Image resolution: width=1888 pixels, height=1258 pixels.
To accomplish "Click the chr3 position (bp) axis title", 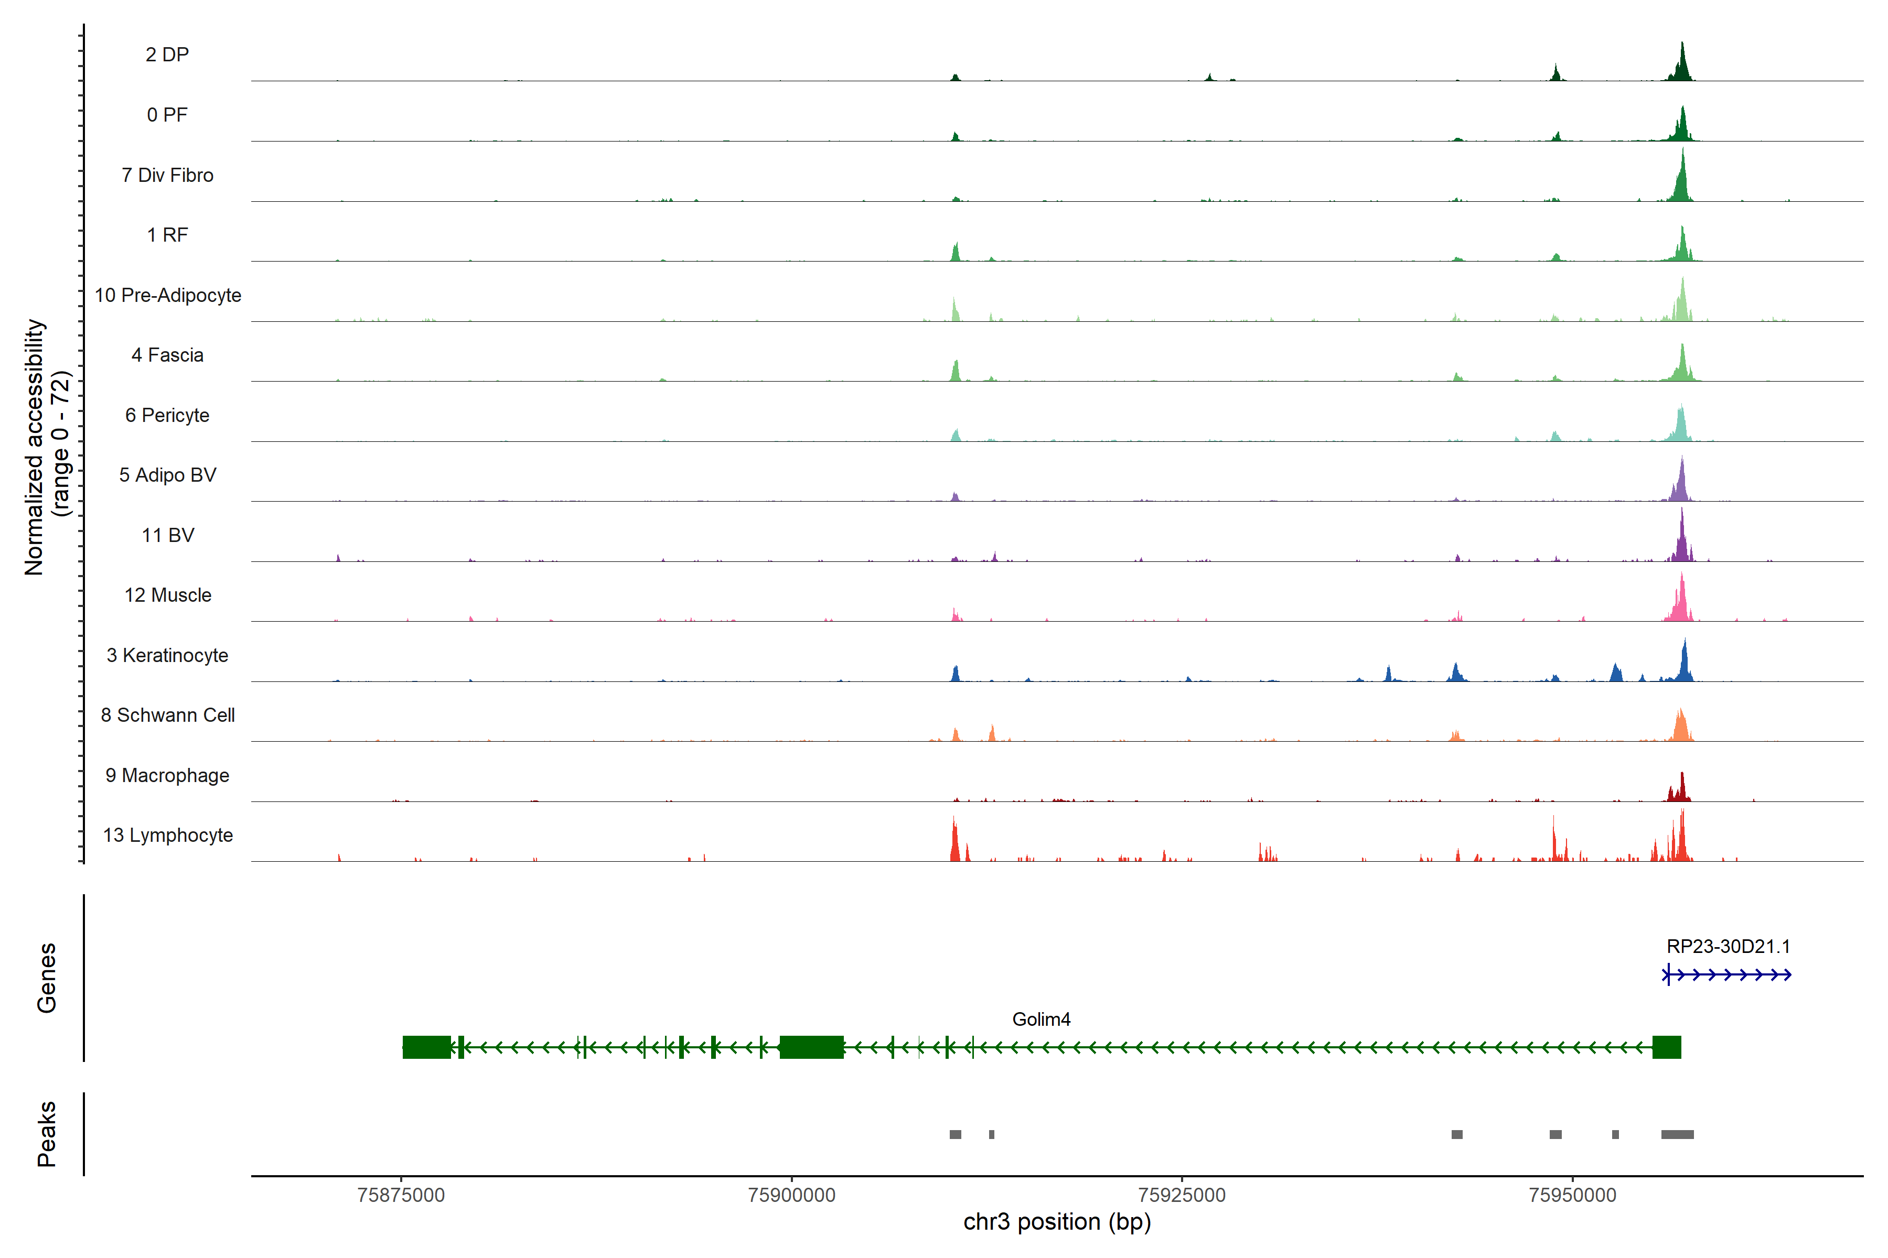I will click(1056, 1222).
